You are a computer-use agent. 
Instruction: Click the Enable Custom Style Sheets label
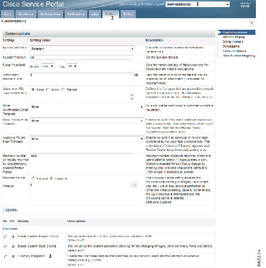tap(37, 246)
